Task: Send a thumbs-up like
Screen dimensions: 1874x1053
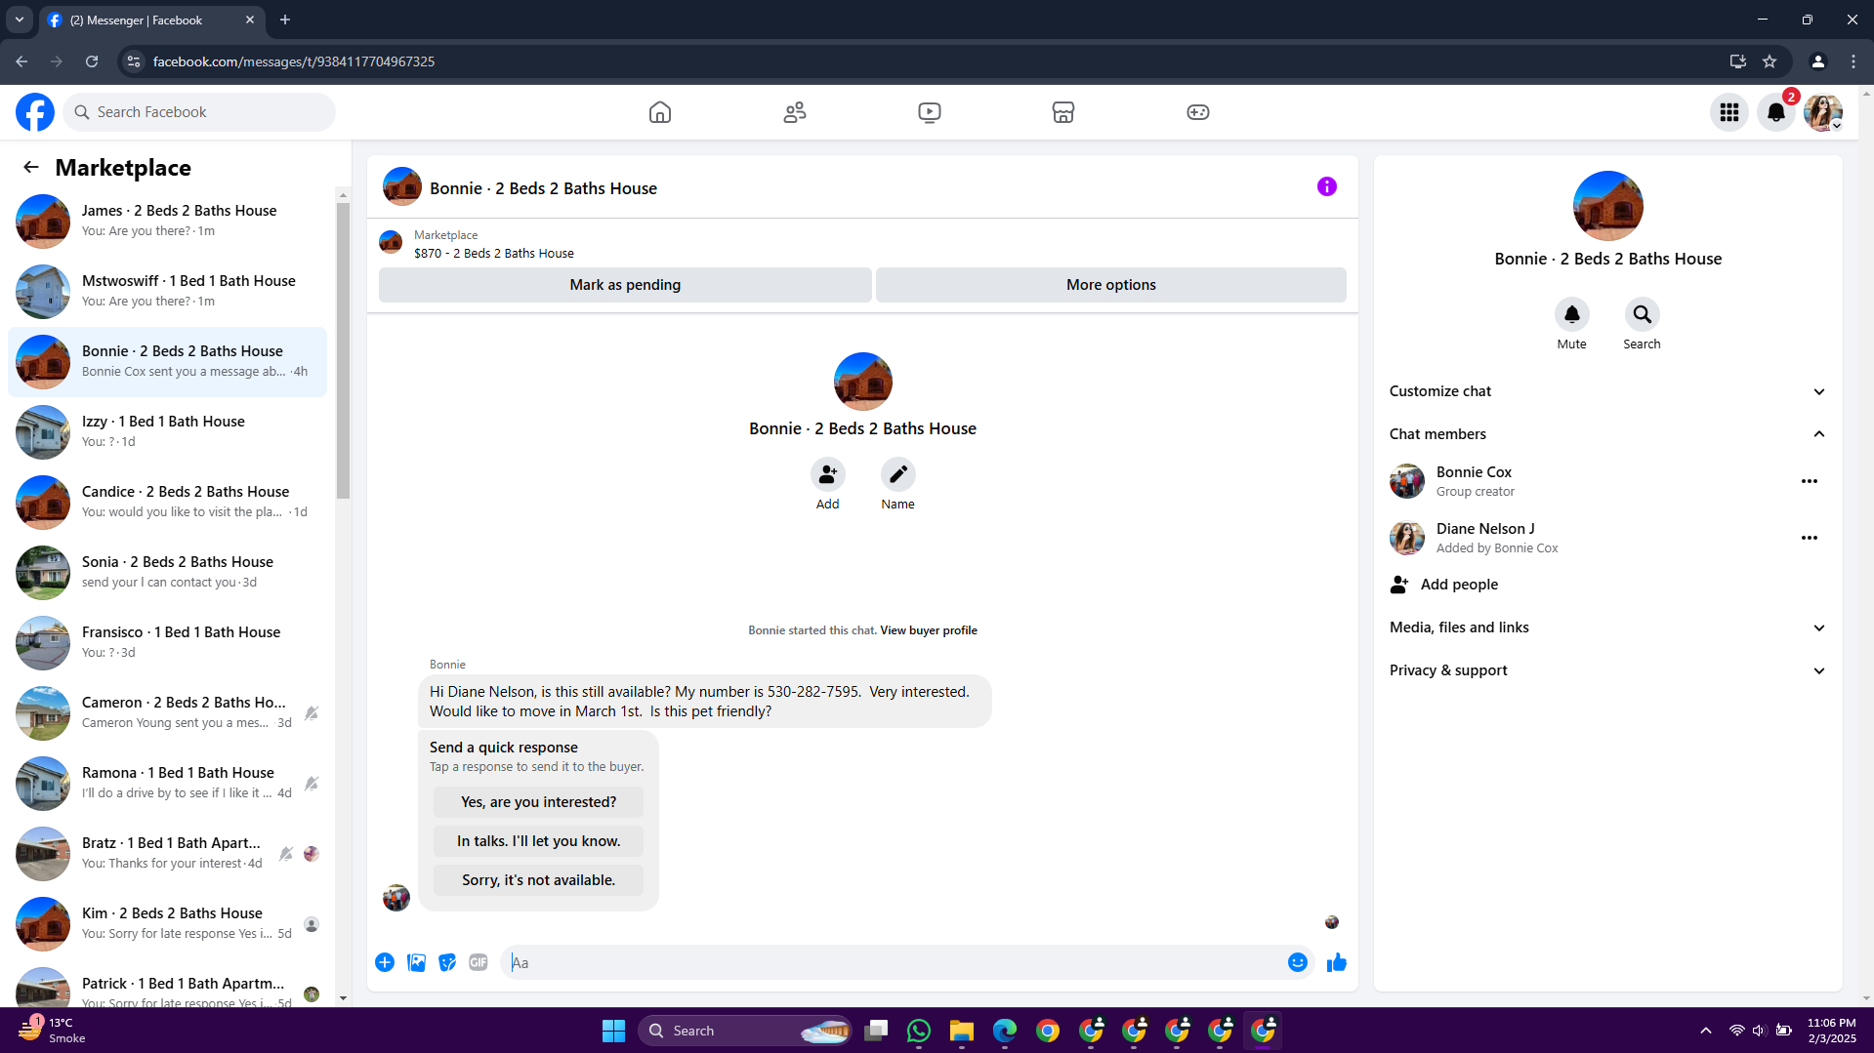Action: click(x=1337, y=962)
